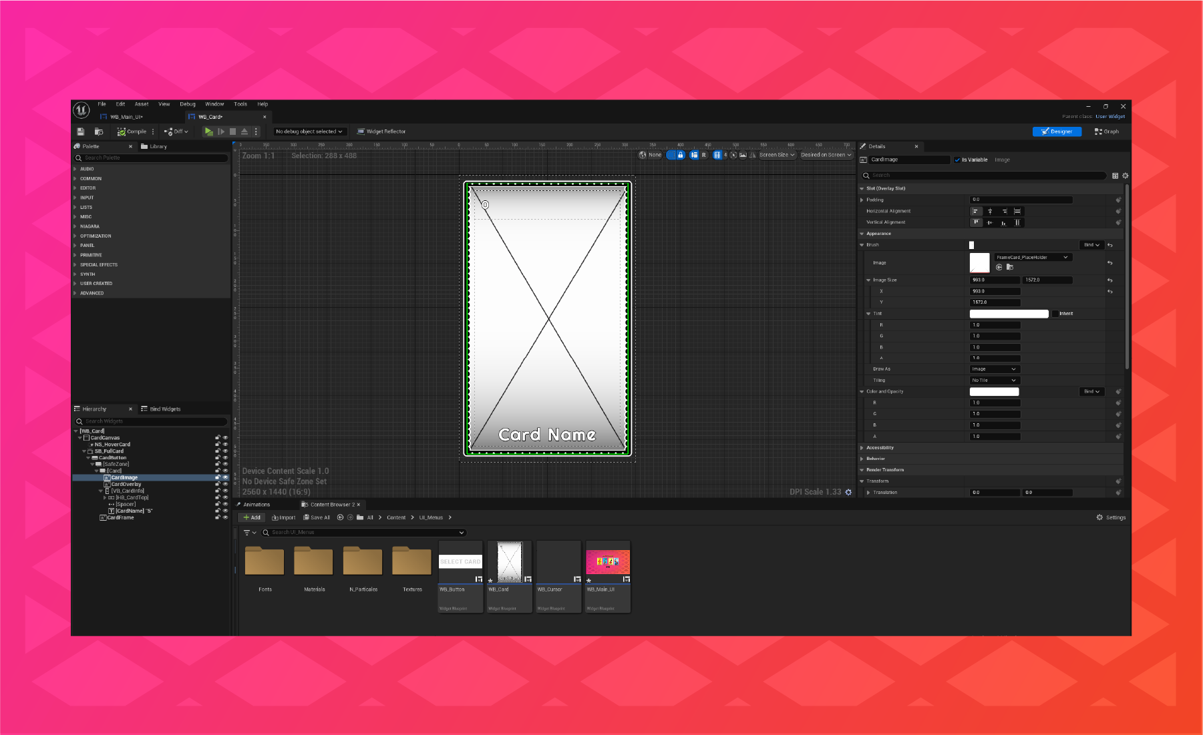The image size is (1203, 735).
Task: Switch to the WB_Main_UI tab
Action: tap(126, 116)
